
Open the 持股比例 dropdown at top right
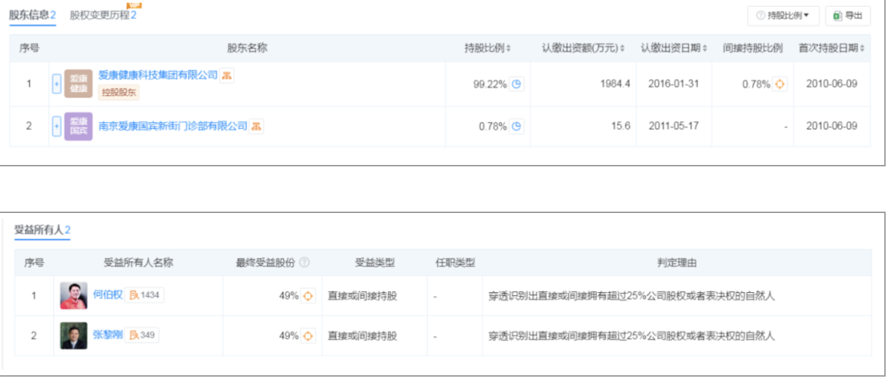783,16
